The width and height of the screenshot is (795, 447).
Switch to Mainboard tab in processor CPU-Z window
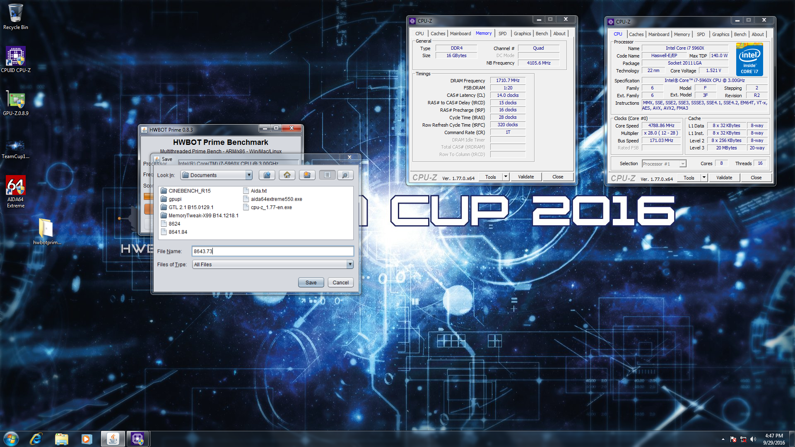[x=659, y=34]
